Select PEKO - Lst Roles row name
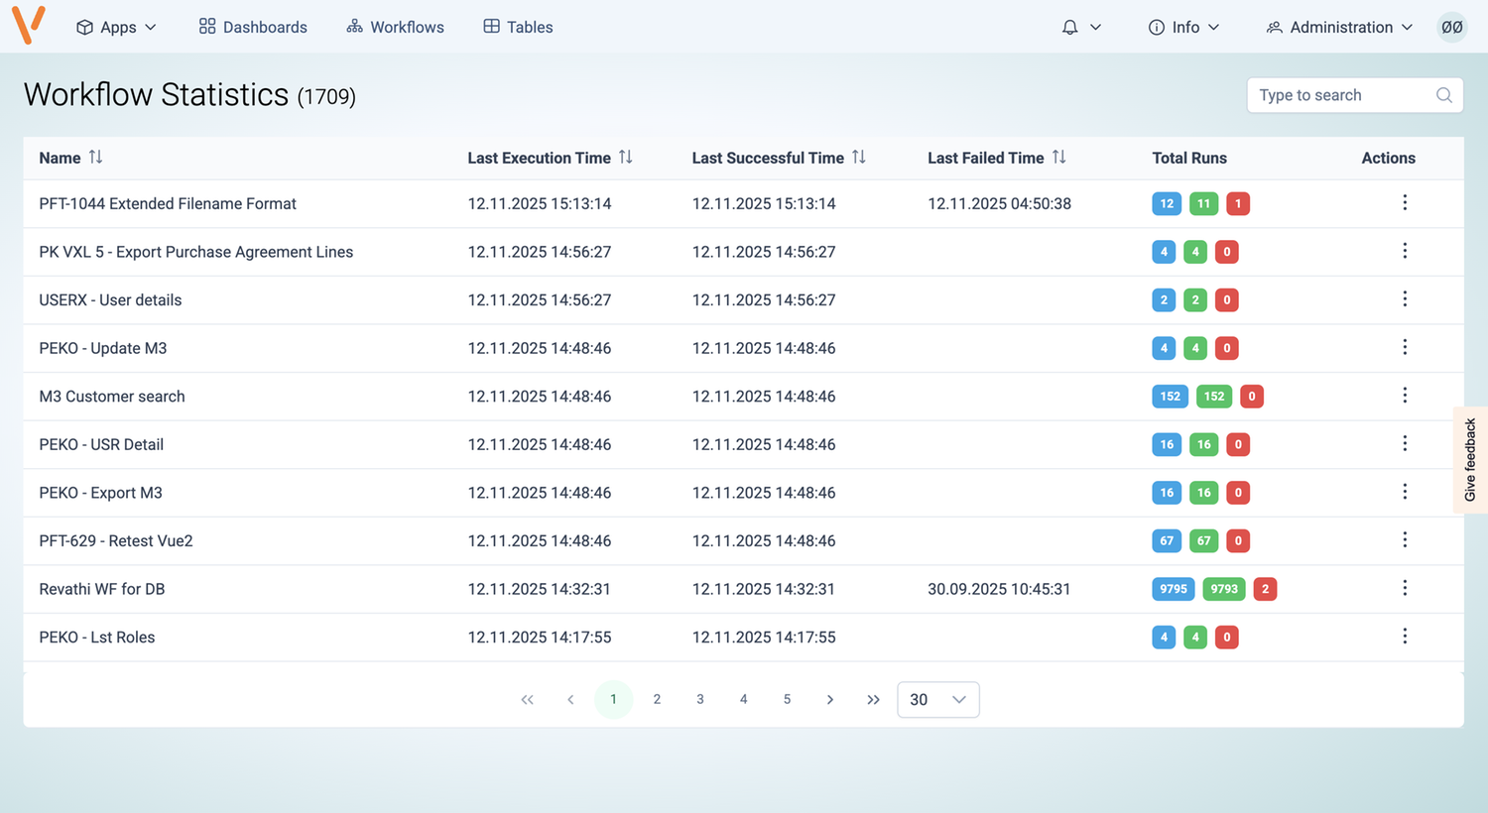 tap(97, 638)
